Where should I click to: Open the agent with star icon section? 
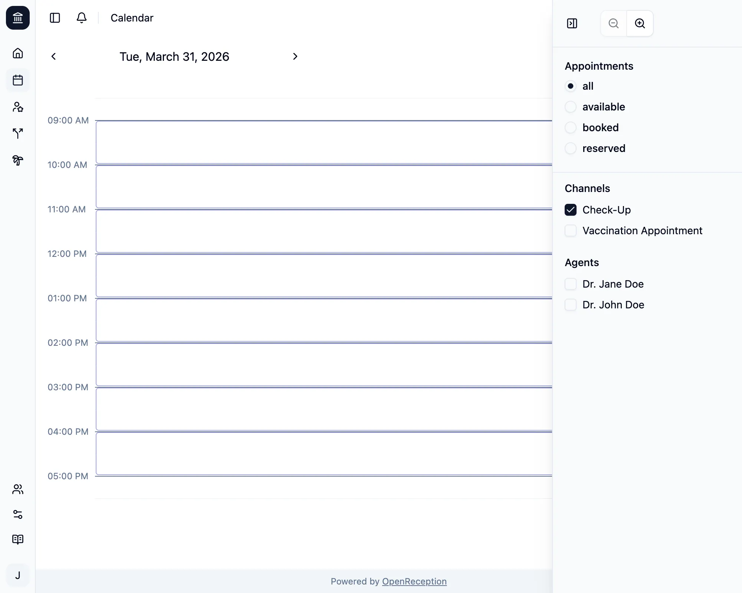click(17, 107)
